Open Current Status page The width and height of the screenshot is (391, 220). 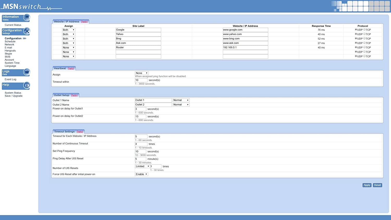click(x=13, y=25)
